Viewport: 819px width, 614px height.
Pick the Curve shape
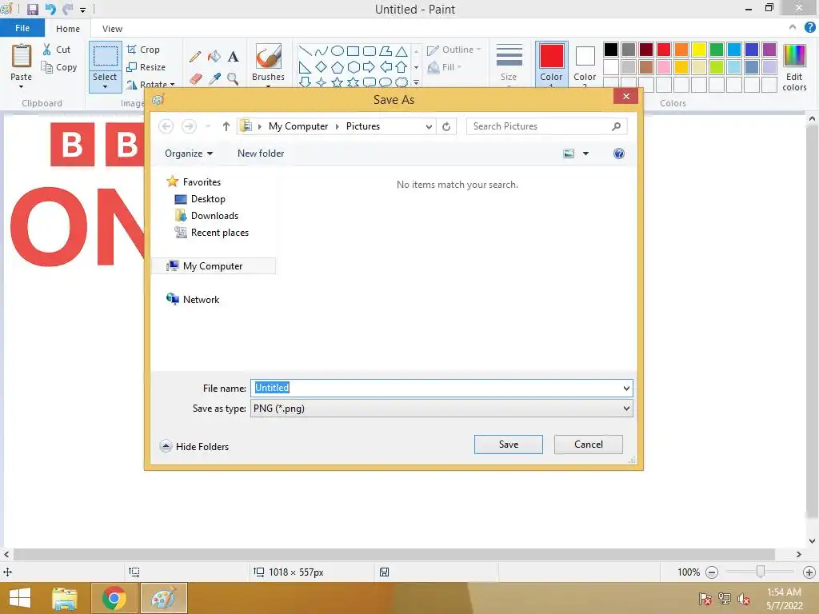pyautogui.click(x=322, y=51)
